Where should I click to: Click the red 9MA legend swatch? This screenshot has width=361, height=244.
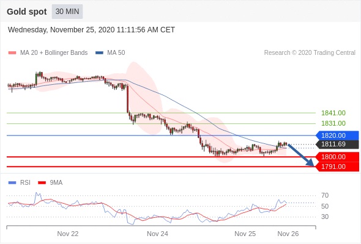click(x=42, y=183)
